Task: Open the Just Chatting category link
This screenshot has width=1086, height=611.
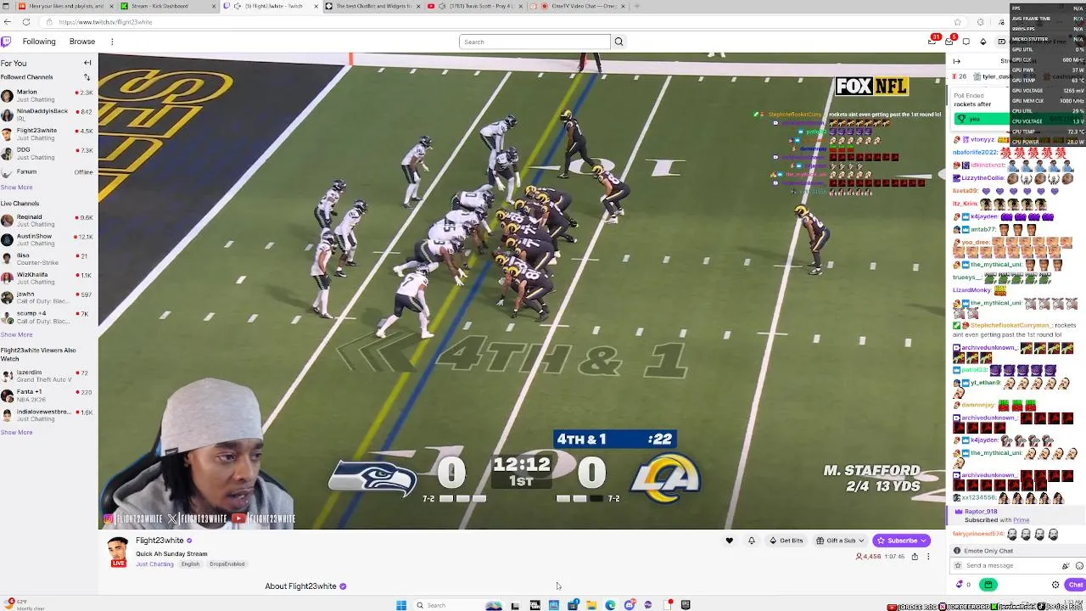Action: (x=154, y=564)
